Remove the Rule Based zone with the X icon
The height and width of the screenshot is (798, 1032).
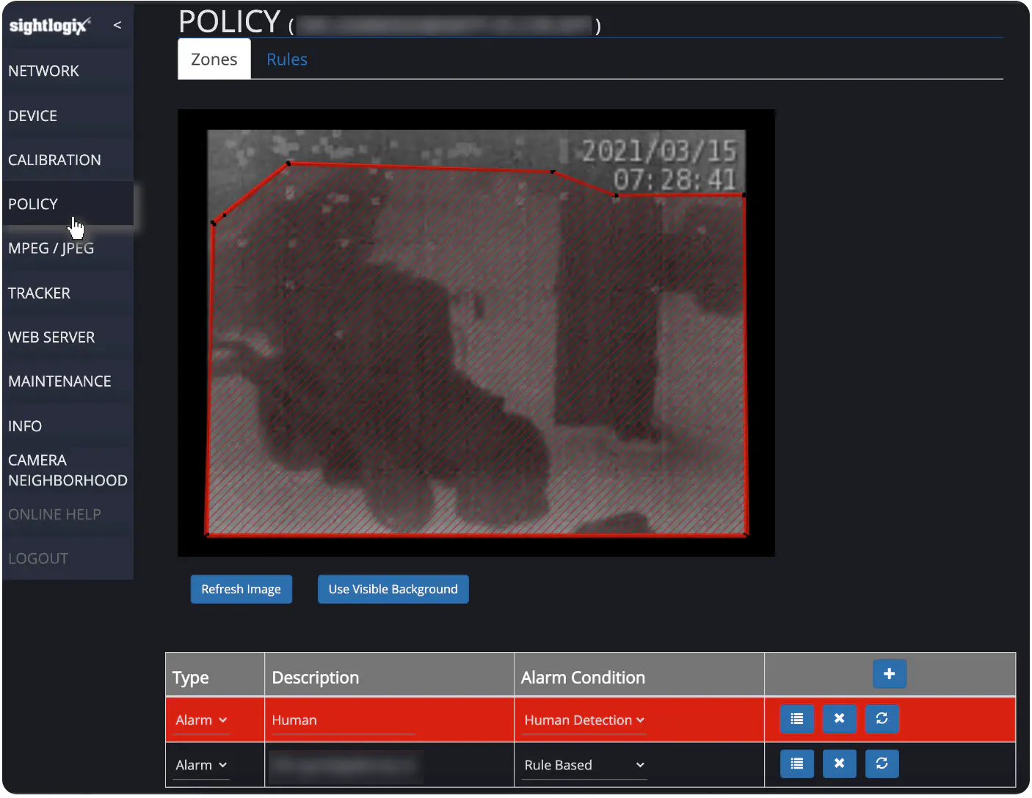point(839,764)
